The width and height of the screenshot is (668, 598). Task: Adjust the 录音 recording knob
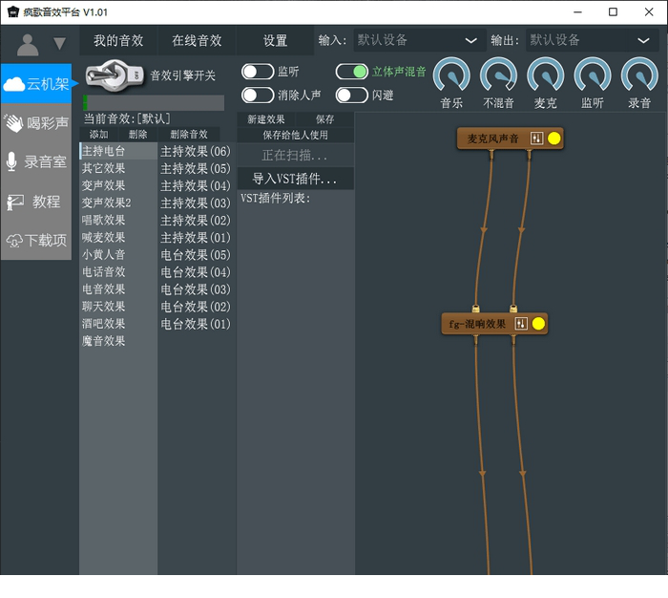click(639, 75)
